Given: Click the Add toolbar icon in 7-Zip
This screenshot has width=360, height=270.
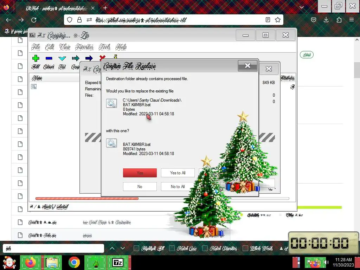Looking at the screenshot, I should pos(36,58).
